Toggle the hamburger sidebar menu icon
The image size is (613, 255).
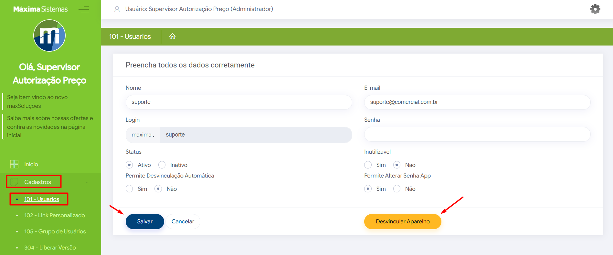[x=84, y=9]
